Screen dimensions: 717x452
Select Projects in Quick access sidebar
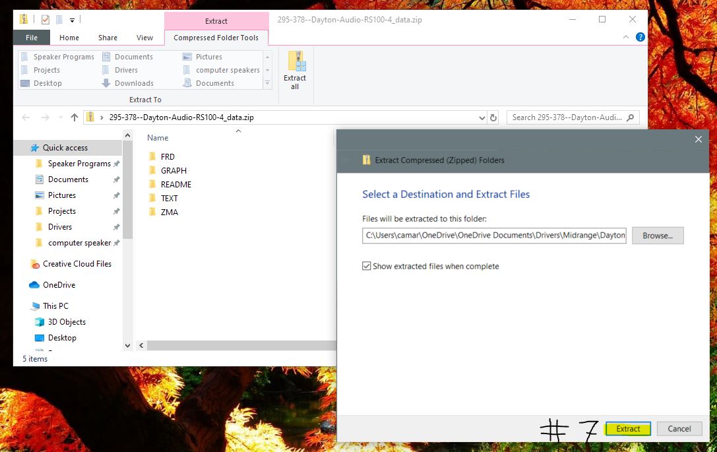click(55, 211)
